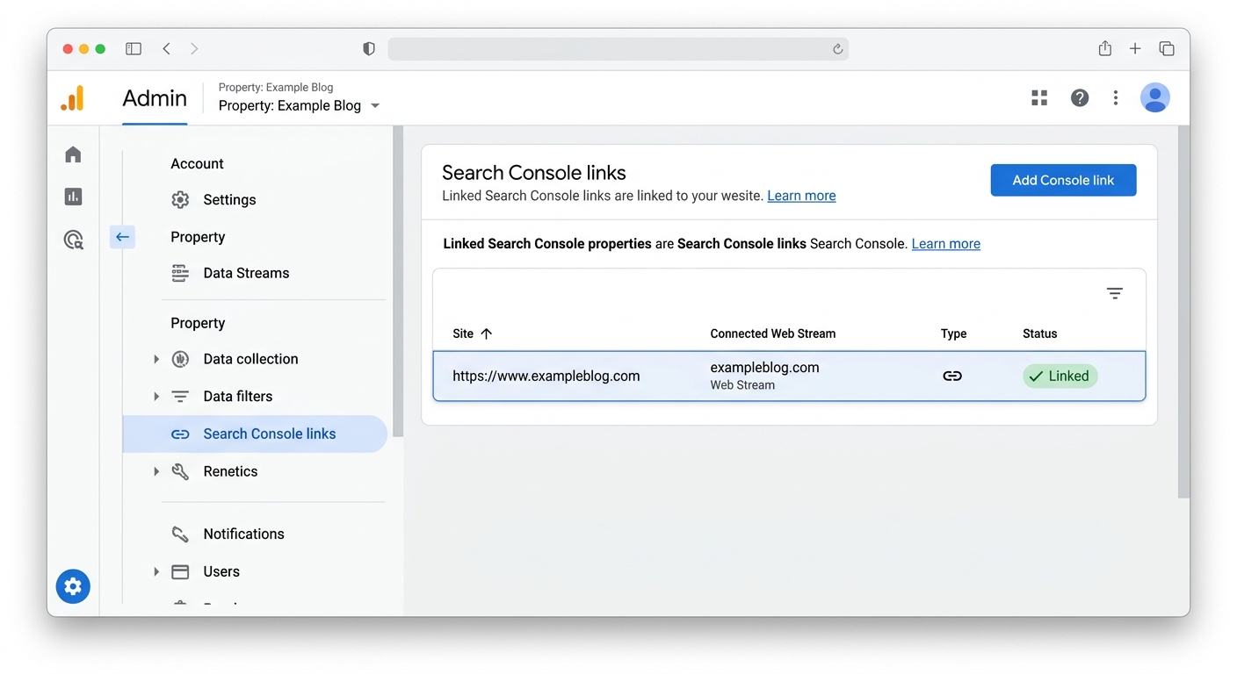Screen dimensions: 1237x674
Task: Click Learn more after Linked Search Console properties
Action: pos(946,244)
